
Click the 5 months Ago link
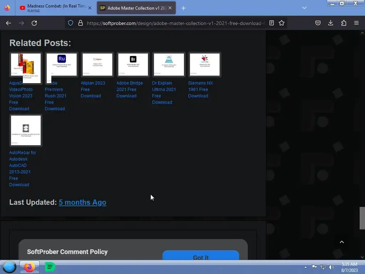82,202
